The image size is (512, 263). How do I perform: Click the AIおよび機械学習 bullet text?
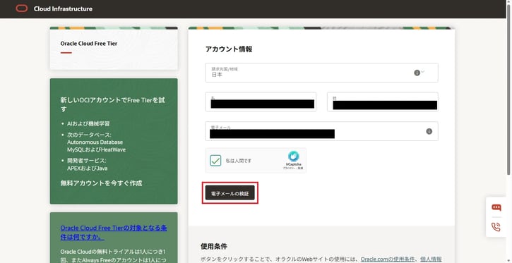88,124
